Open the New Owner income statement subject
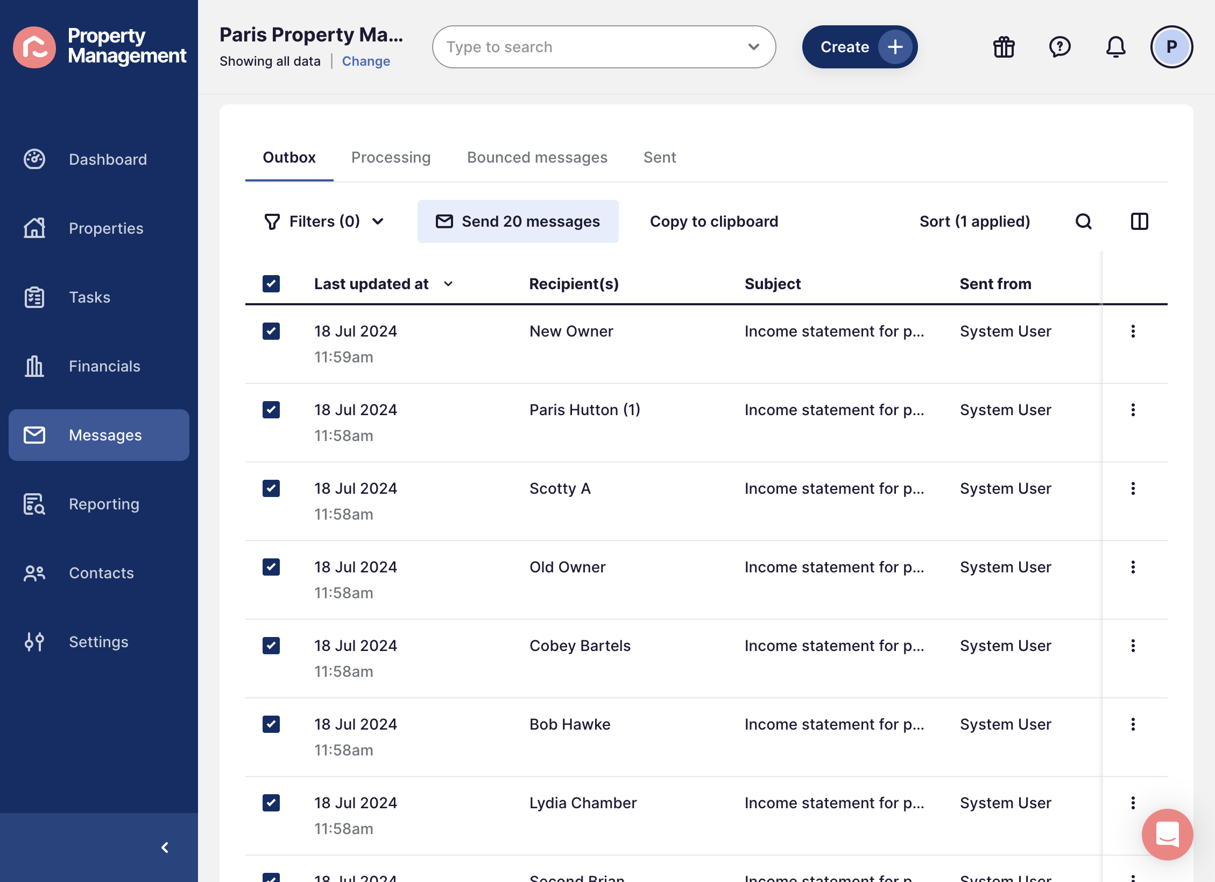 (x=835, y=331)
